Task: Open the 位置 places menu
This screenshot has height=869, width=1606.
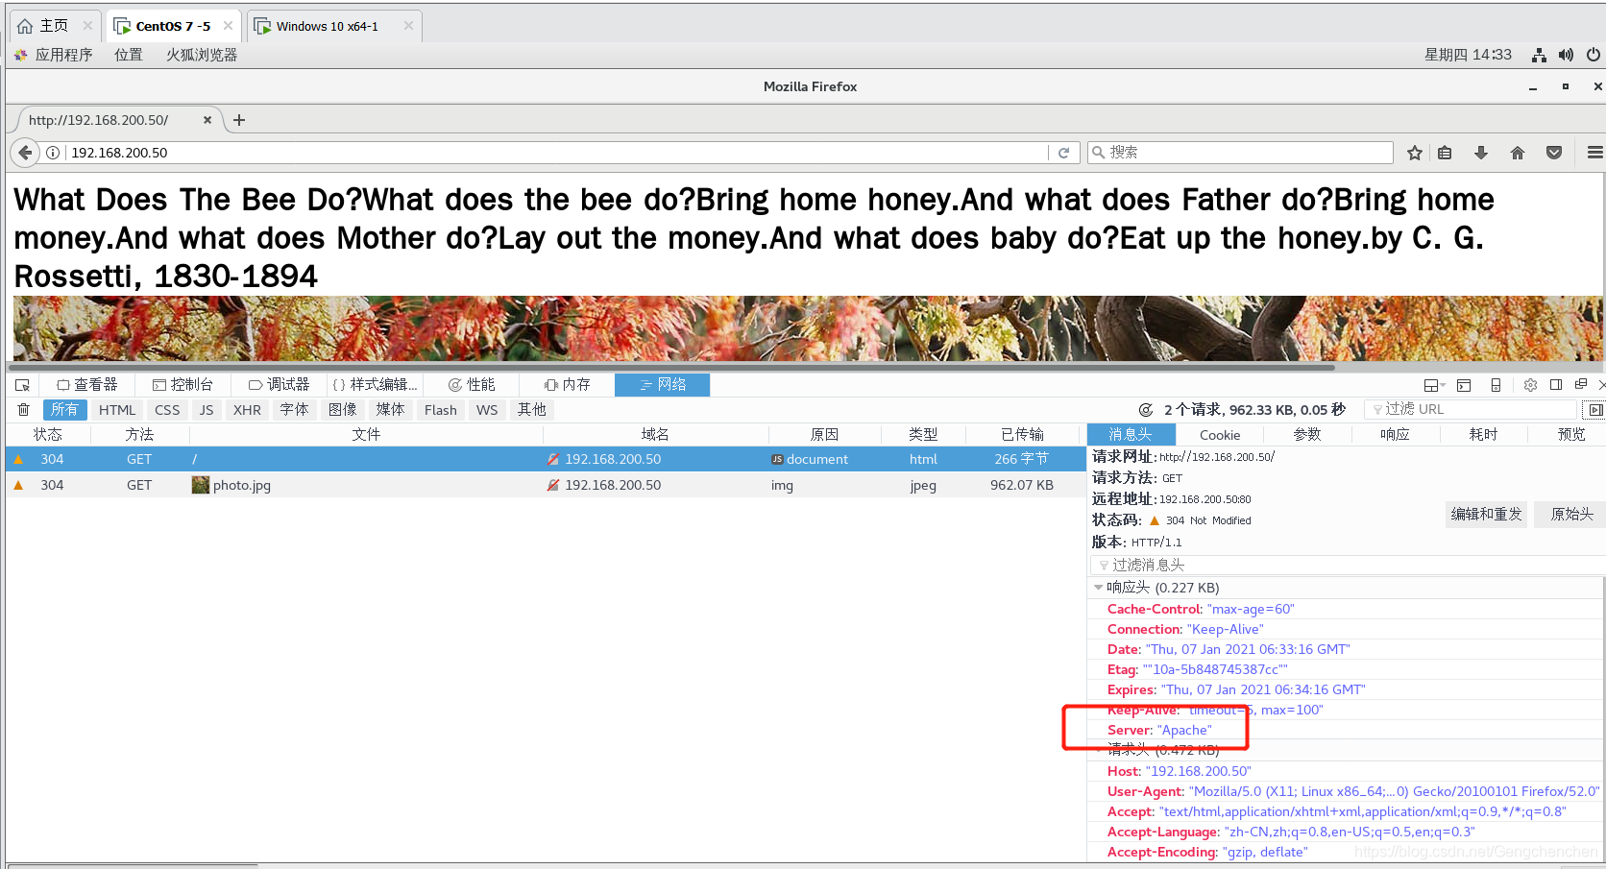Action: point(128,55)
